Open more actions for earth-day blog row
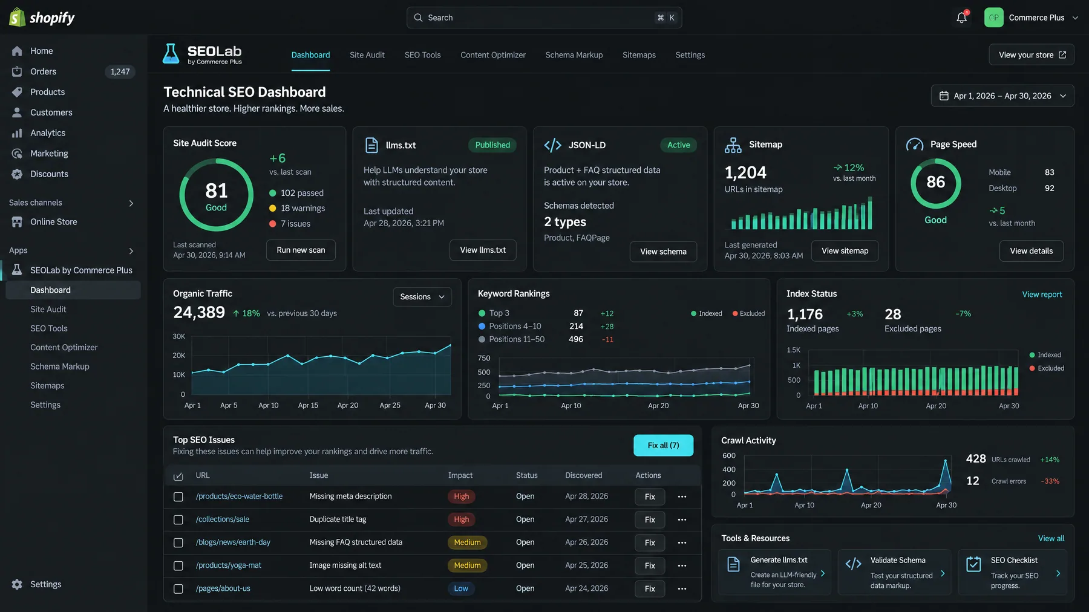 682,542
